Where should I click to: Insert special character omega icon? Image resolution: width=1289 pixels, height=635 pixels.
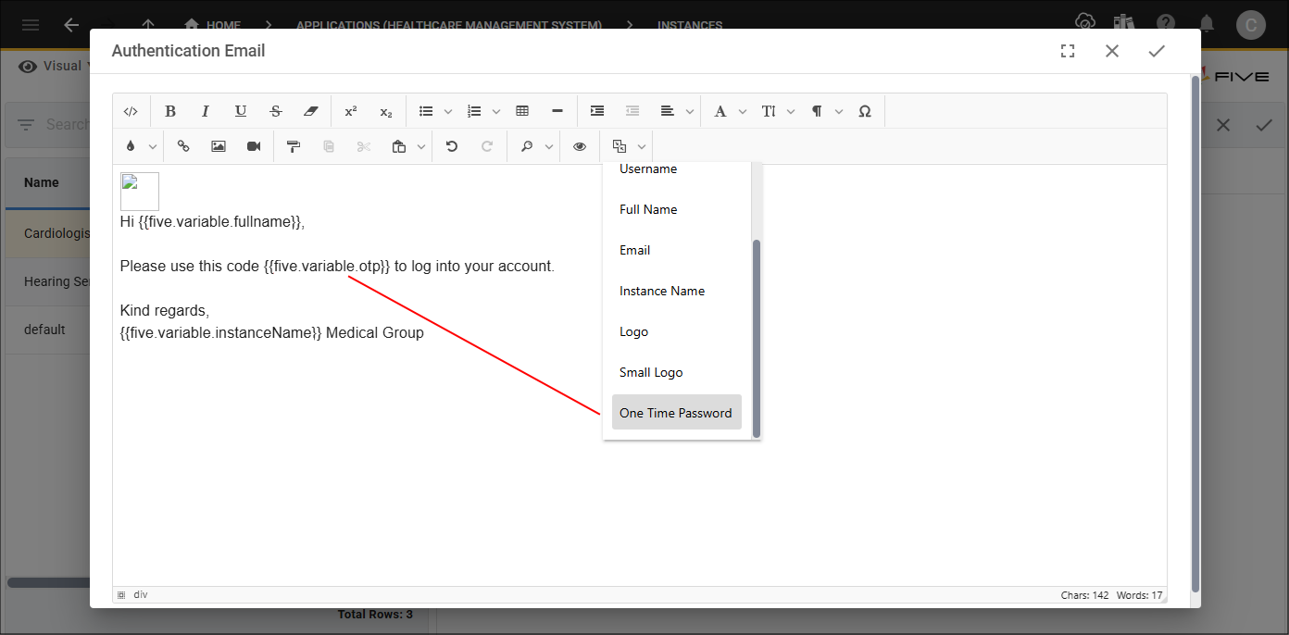tap(865, 111)
